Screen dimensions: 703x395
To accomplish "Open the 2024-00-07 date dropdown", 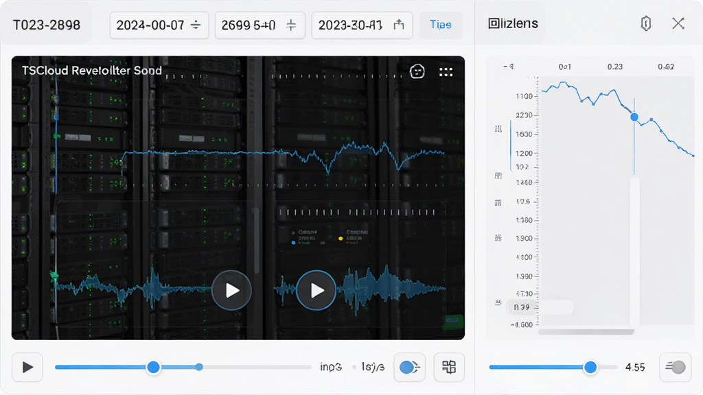I will [x=159, y=25].
